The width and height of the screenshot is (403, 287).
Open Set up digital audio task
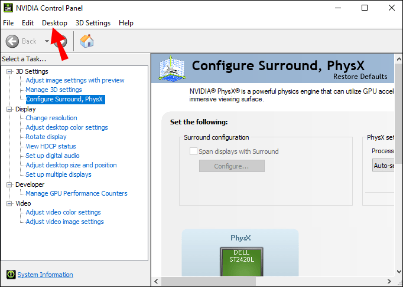(53, 156)
